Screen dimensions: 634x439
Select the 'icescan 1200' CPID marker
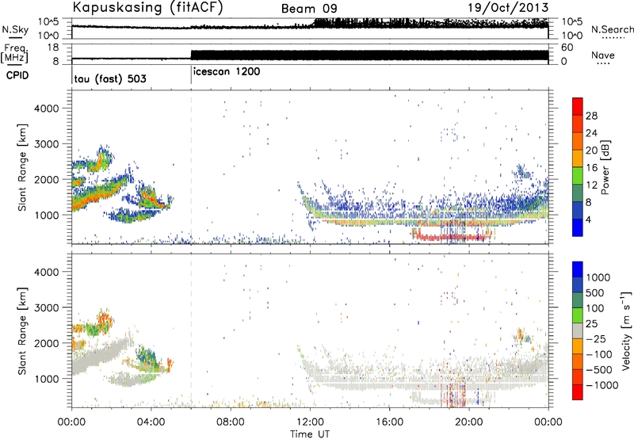click(x=227, y=72)
